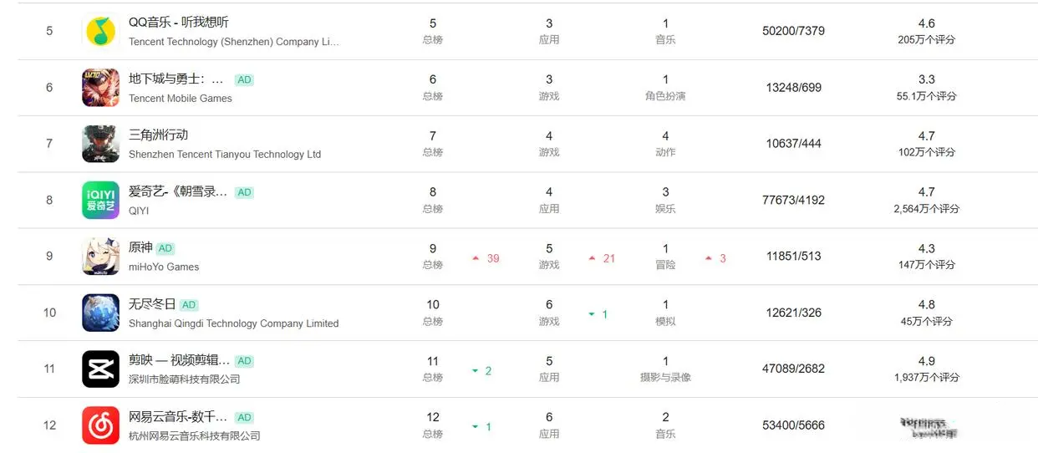Select the 网易云音乐 red icon

click(100, 425)
